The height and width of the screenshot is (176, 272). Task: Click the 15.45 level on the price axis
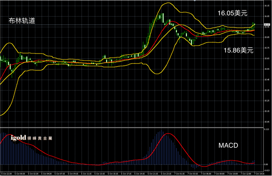(x=267, y=80)
